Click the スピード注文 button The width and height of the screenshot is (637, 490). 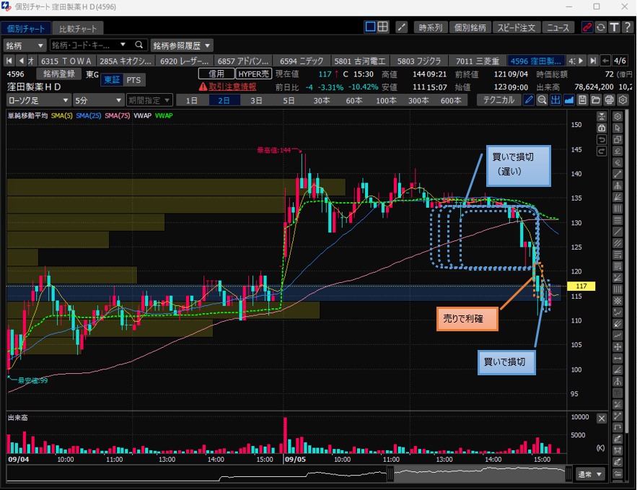coord(517,27)
